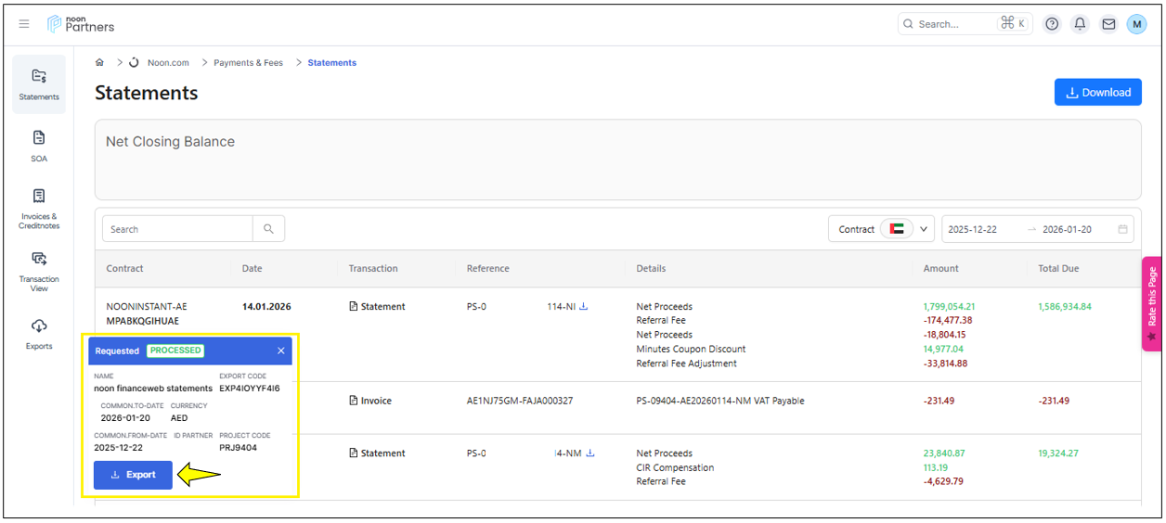
Task: Click the help question mark icon
Action: [1052, 24]
